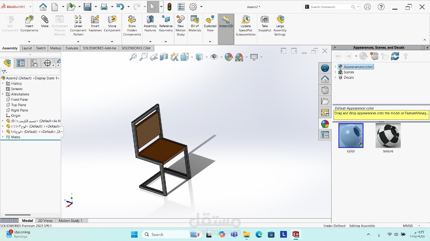Click the Search Commands field
This screenshot has width=430, height=241.
331,7
